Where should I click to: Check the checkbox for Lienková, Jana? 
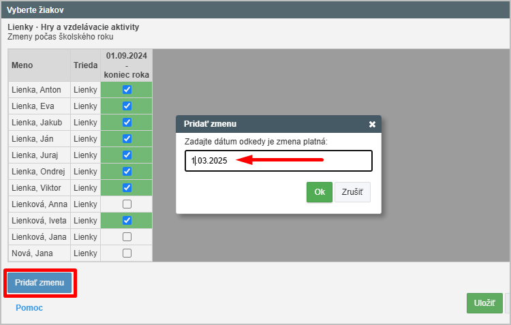(x=127, y=237)
